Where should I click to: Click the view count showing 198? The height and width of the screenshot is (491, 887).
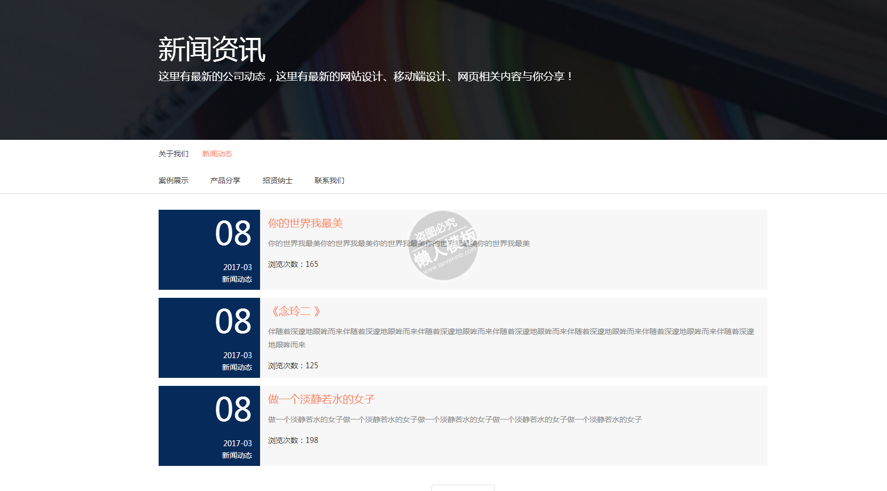[293, 440]
